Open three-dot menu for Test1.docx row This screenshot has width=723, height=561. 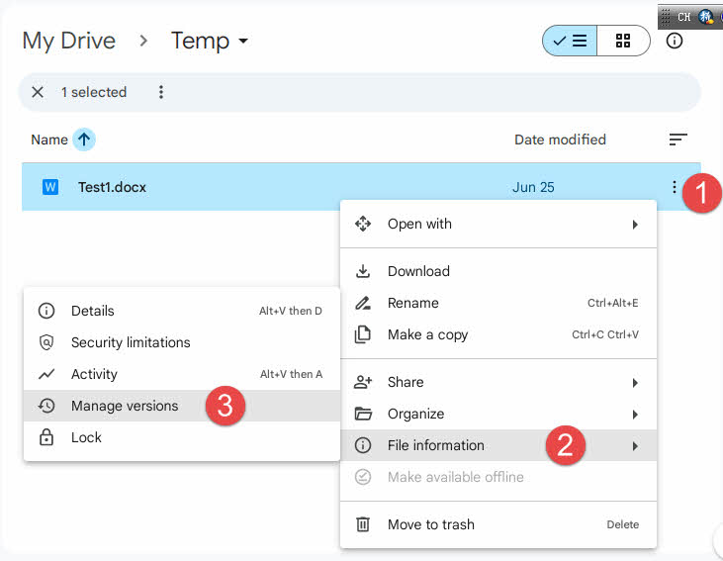click(675, 187)
